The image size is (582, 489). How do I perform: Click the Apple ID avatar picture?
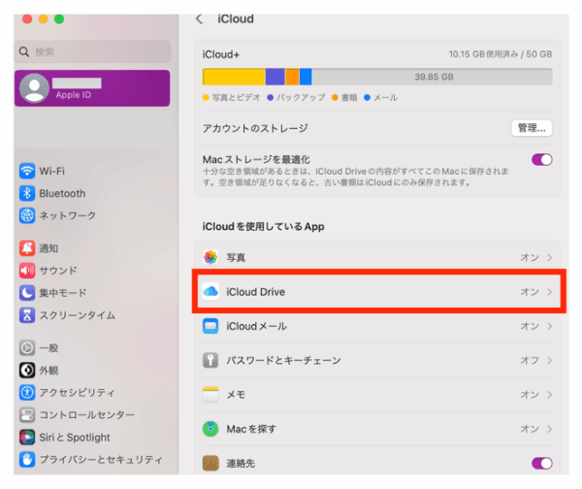pos(34,88)
